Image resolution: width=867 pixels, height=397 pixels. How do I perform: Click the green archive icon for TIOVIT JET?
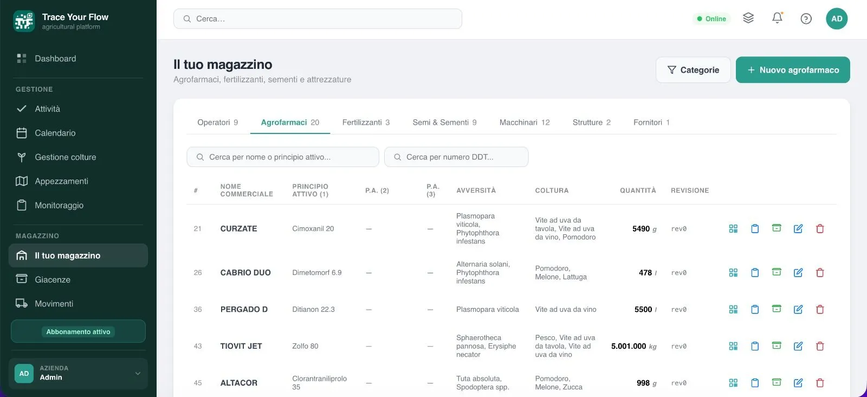pyautogui.click(x=777, y=346)
